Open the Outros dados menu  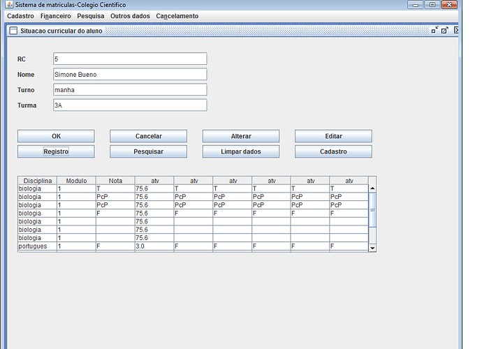130,16
